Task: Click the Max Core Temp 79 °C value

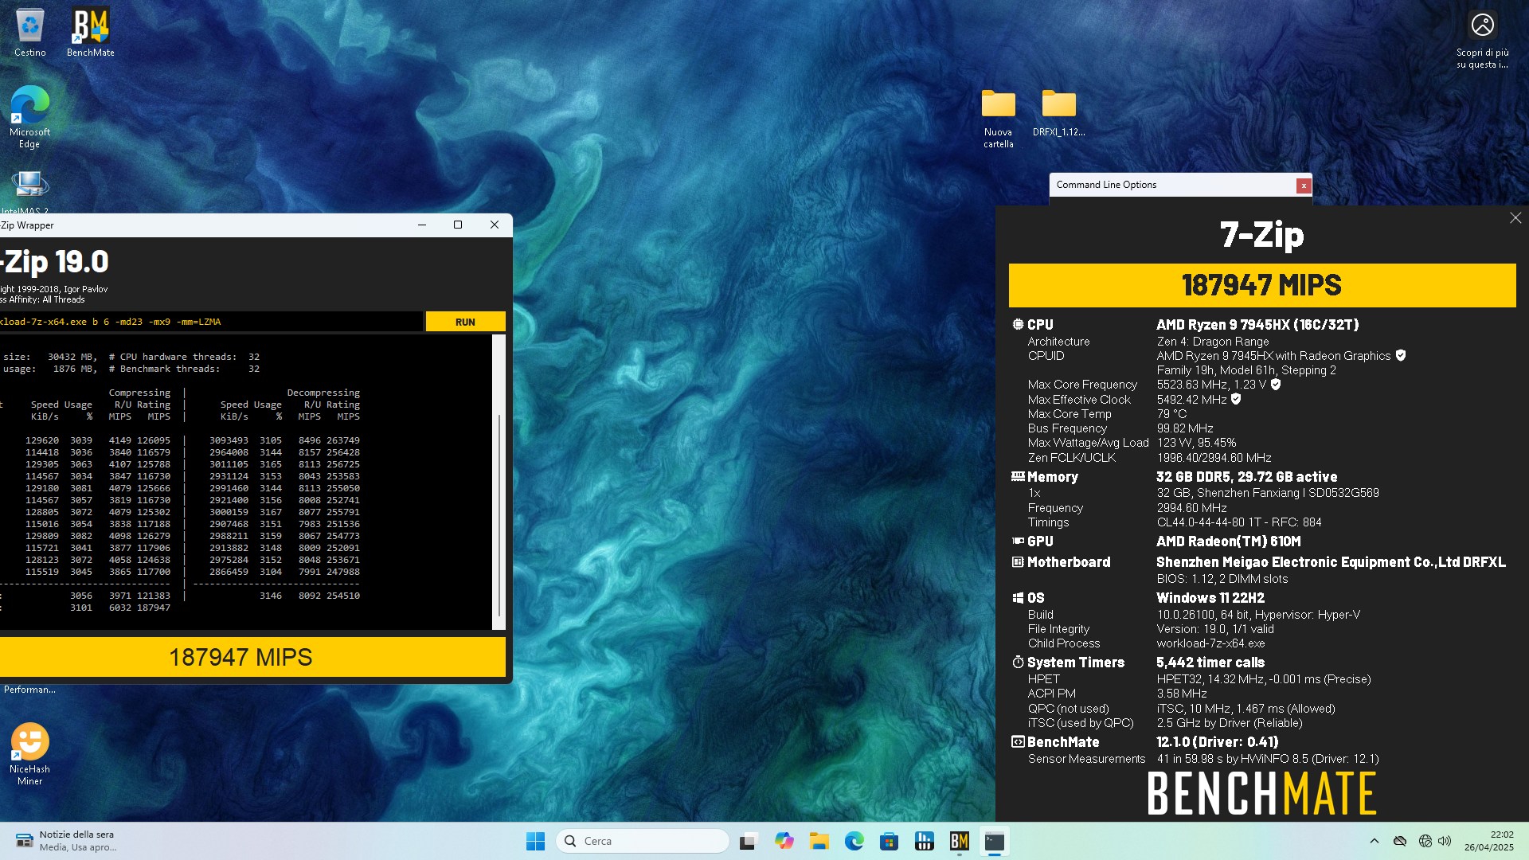Action: click(1171, 413)
